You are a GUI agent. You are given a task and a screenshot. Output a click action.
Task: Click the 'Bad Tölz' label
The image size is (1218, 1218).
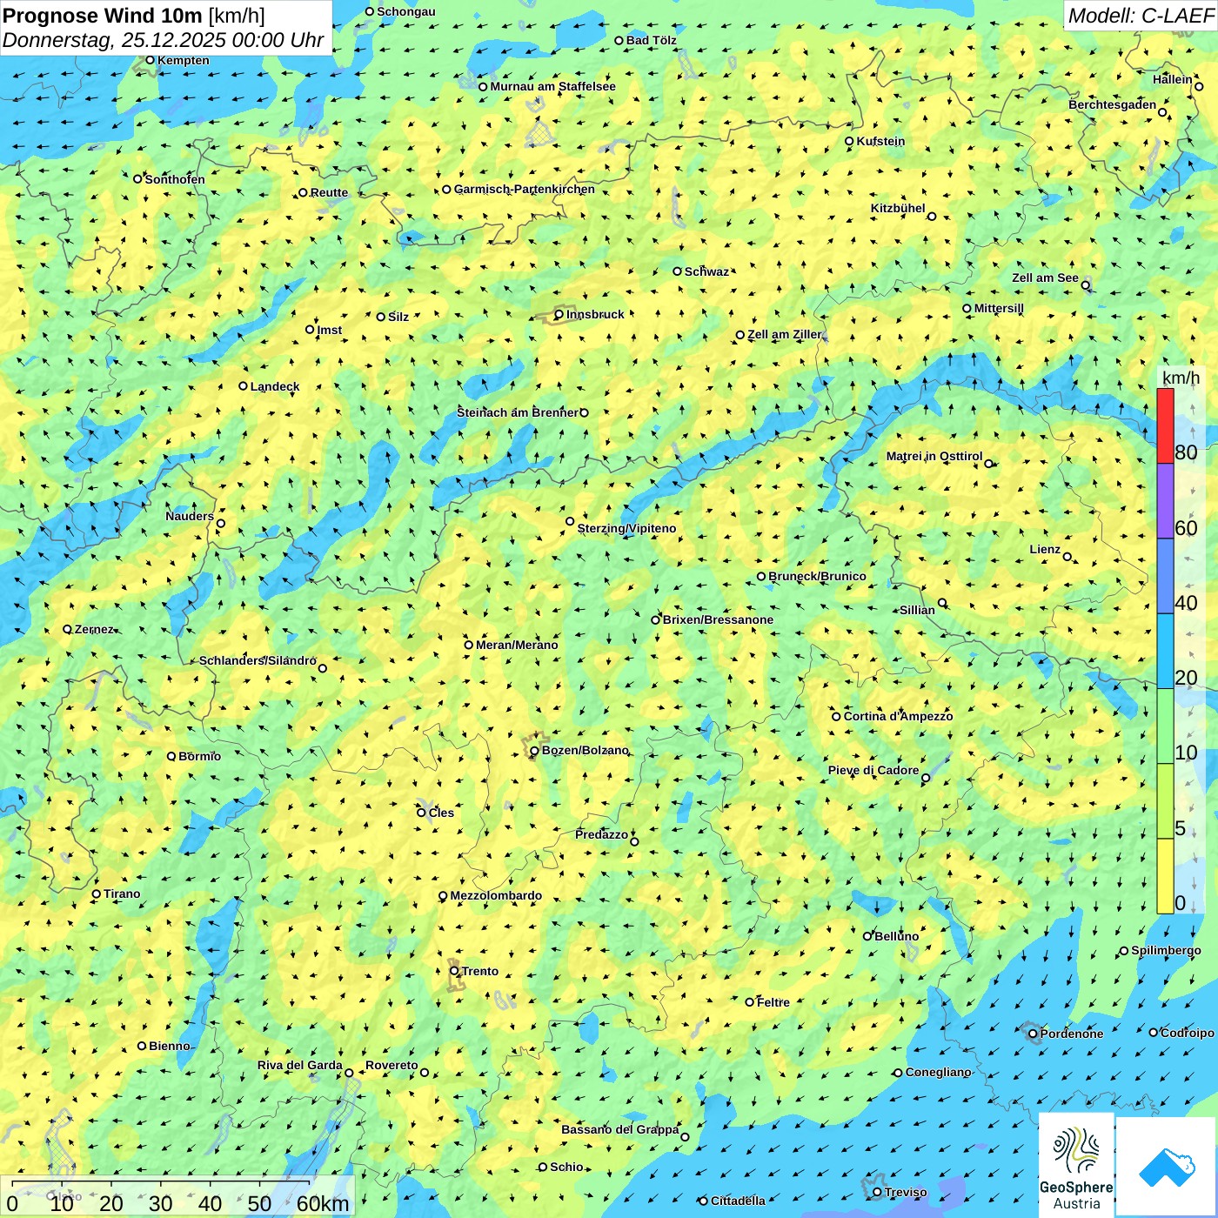(652, 40)
